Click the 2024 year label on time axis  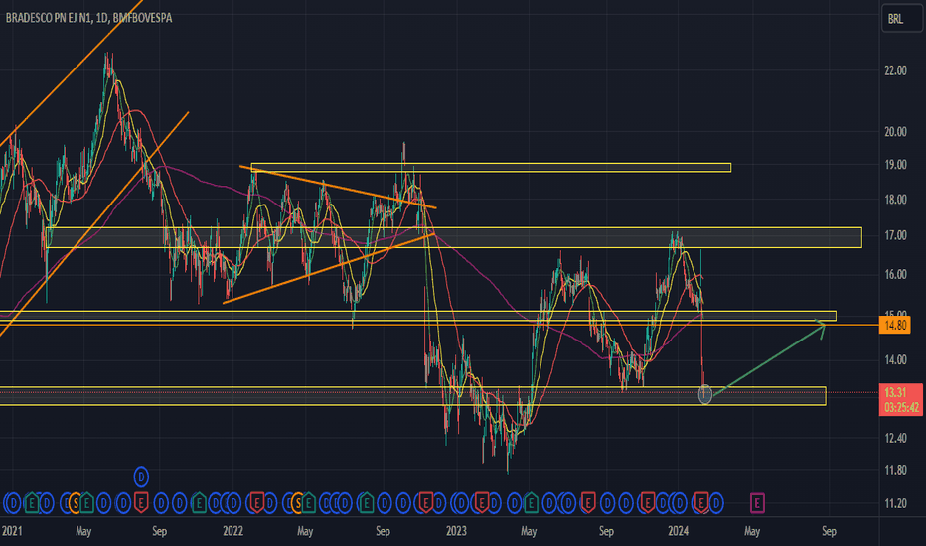click(678, 531)
